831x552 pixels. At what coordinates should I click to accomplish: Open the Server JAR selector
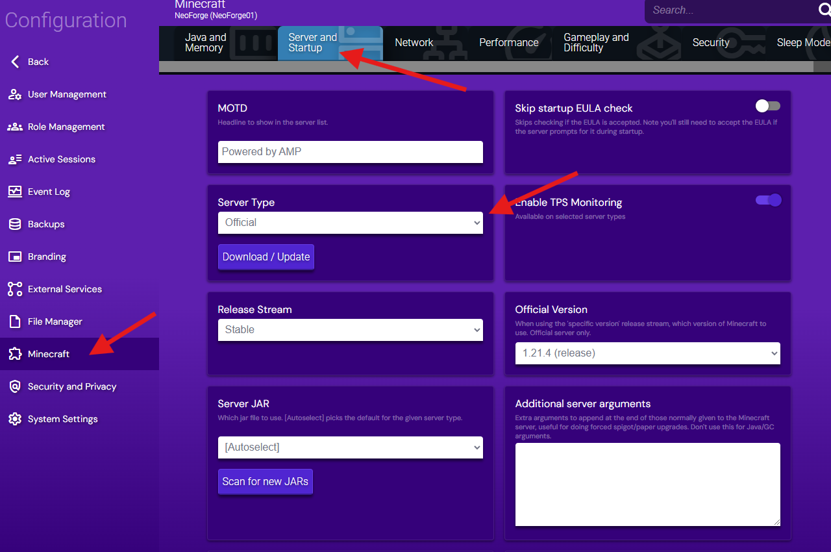(x=351, y=447)
